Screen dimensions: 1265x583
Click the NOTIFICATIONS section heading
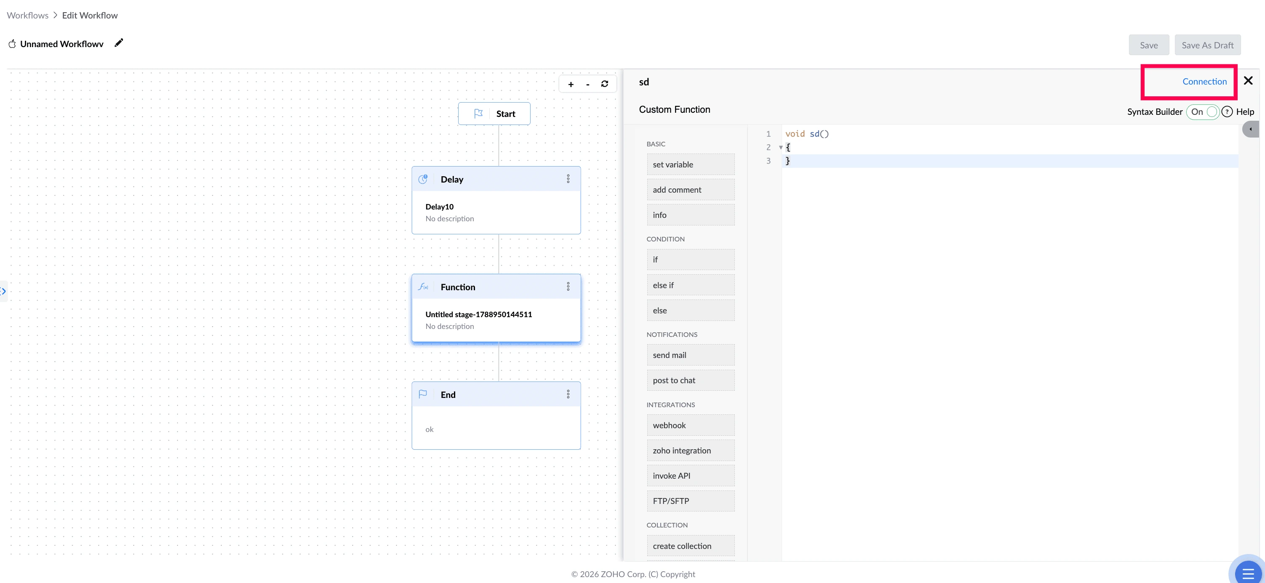(x=671, y=334)
